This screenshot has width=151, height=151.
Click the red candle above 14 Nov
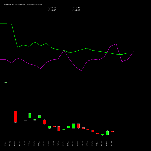tap(44, 122)
